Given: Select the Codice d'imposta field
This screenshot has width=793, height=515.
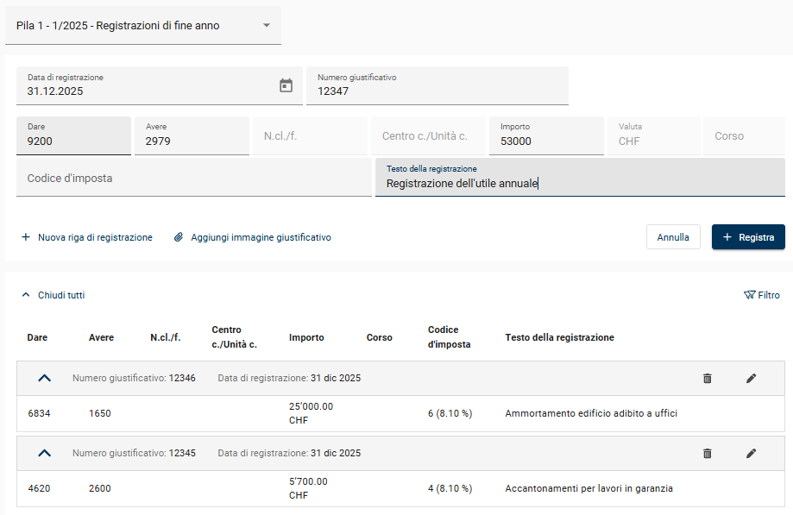Looking at the screenshot, I should [193, 179].
